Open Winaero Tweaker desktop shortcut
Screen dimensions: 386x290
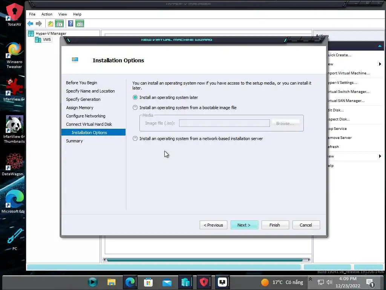(14, 55)
